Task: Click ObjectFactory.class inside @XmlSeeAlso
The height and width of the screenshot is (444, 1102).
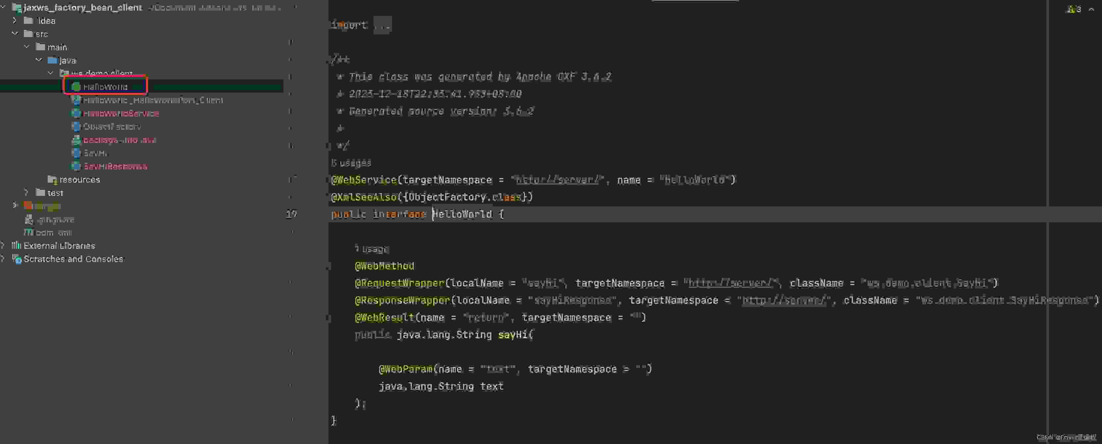Action: pos(465,197)
